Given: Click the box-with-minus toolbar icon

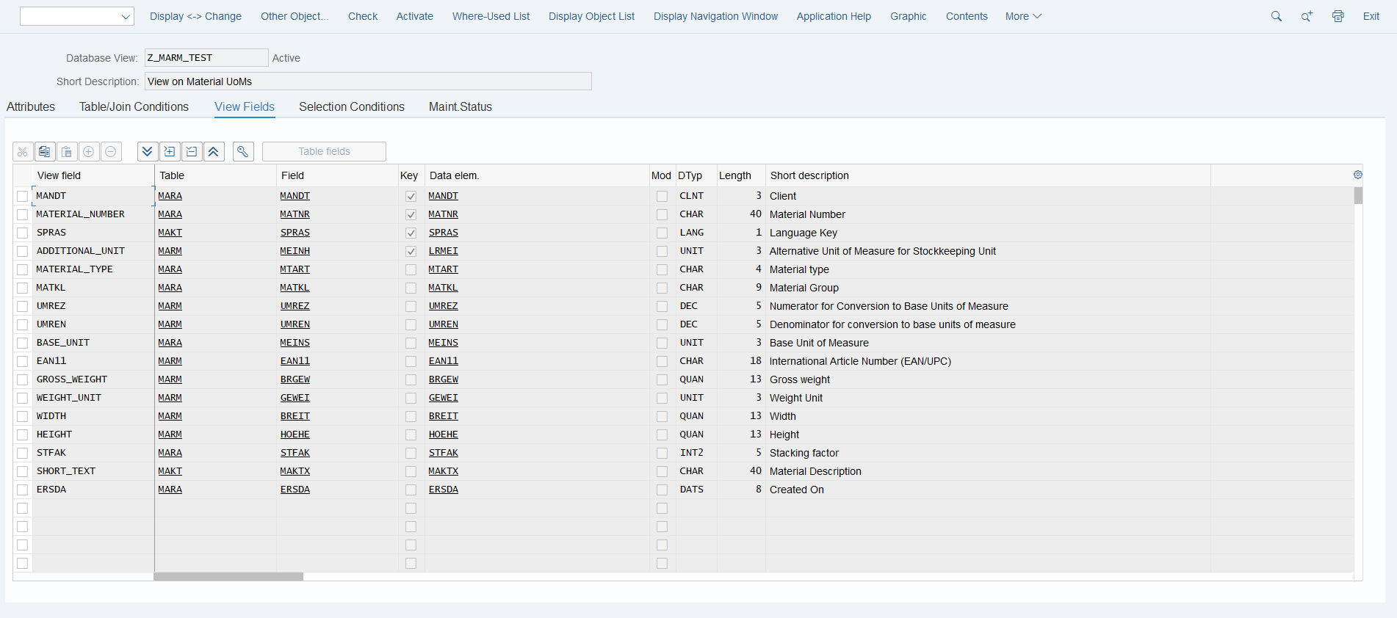Looking at the screenshot, I should [x=192, y=151].
